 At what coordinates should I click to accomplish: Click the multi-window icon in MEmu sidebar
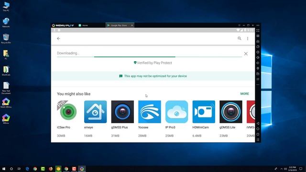258,47
